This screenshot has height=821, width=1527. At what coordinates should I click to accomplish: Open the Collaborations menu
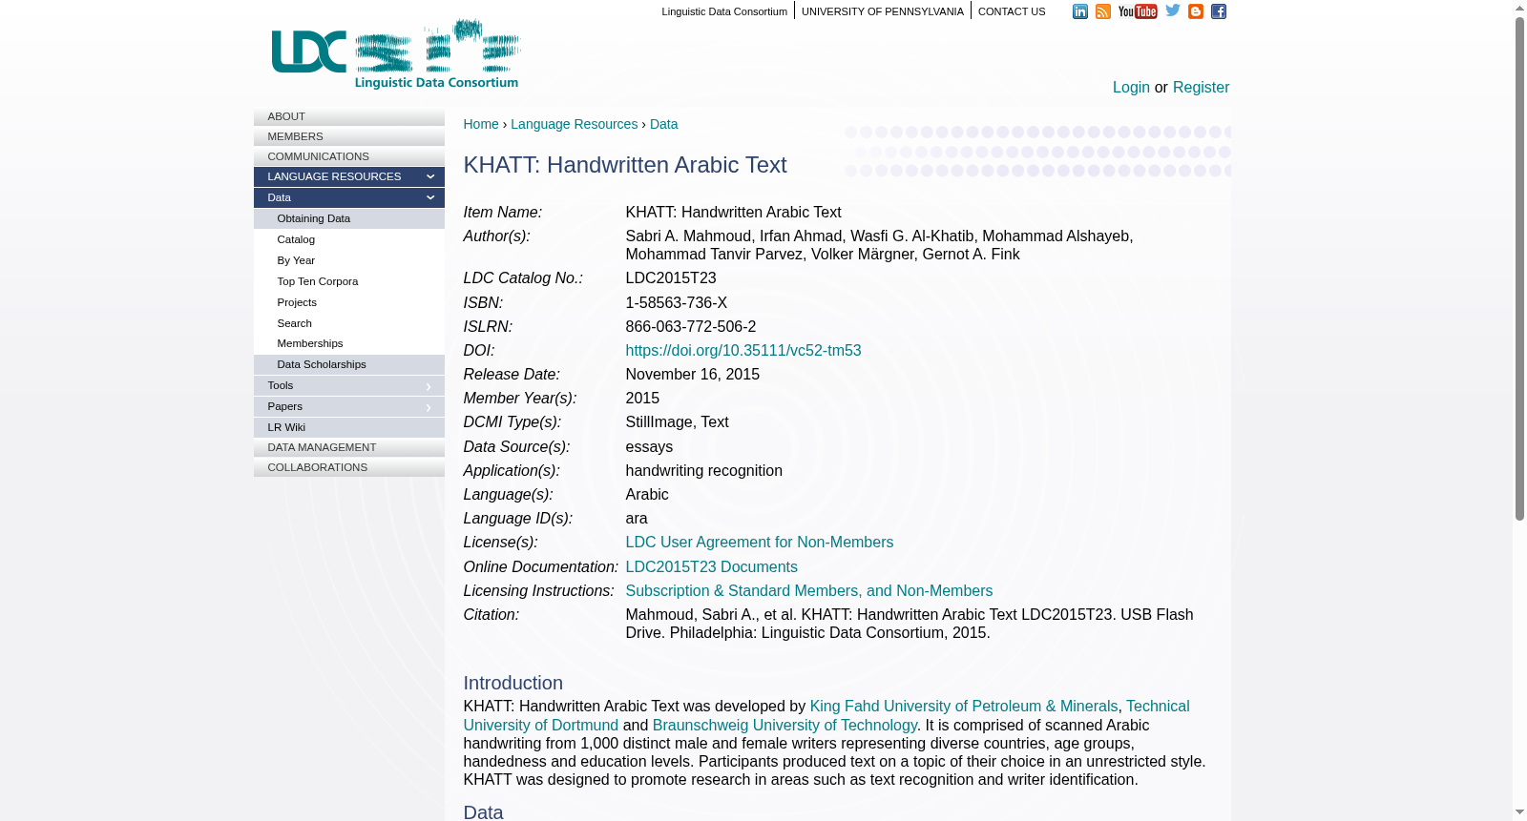point(349,467)
